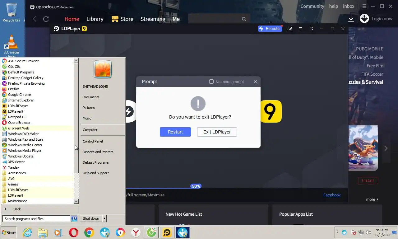
Task: Open the GameLoop Store tab
Action: click(123, 19)
